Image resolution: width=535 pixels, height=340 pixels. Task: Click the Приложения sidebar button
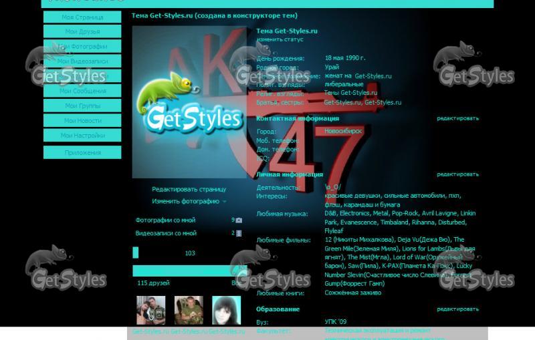[82, 152]
